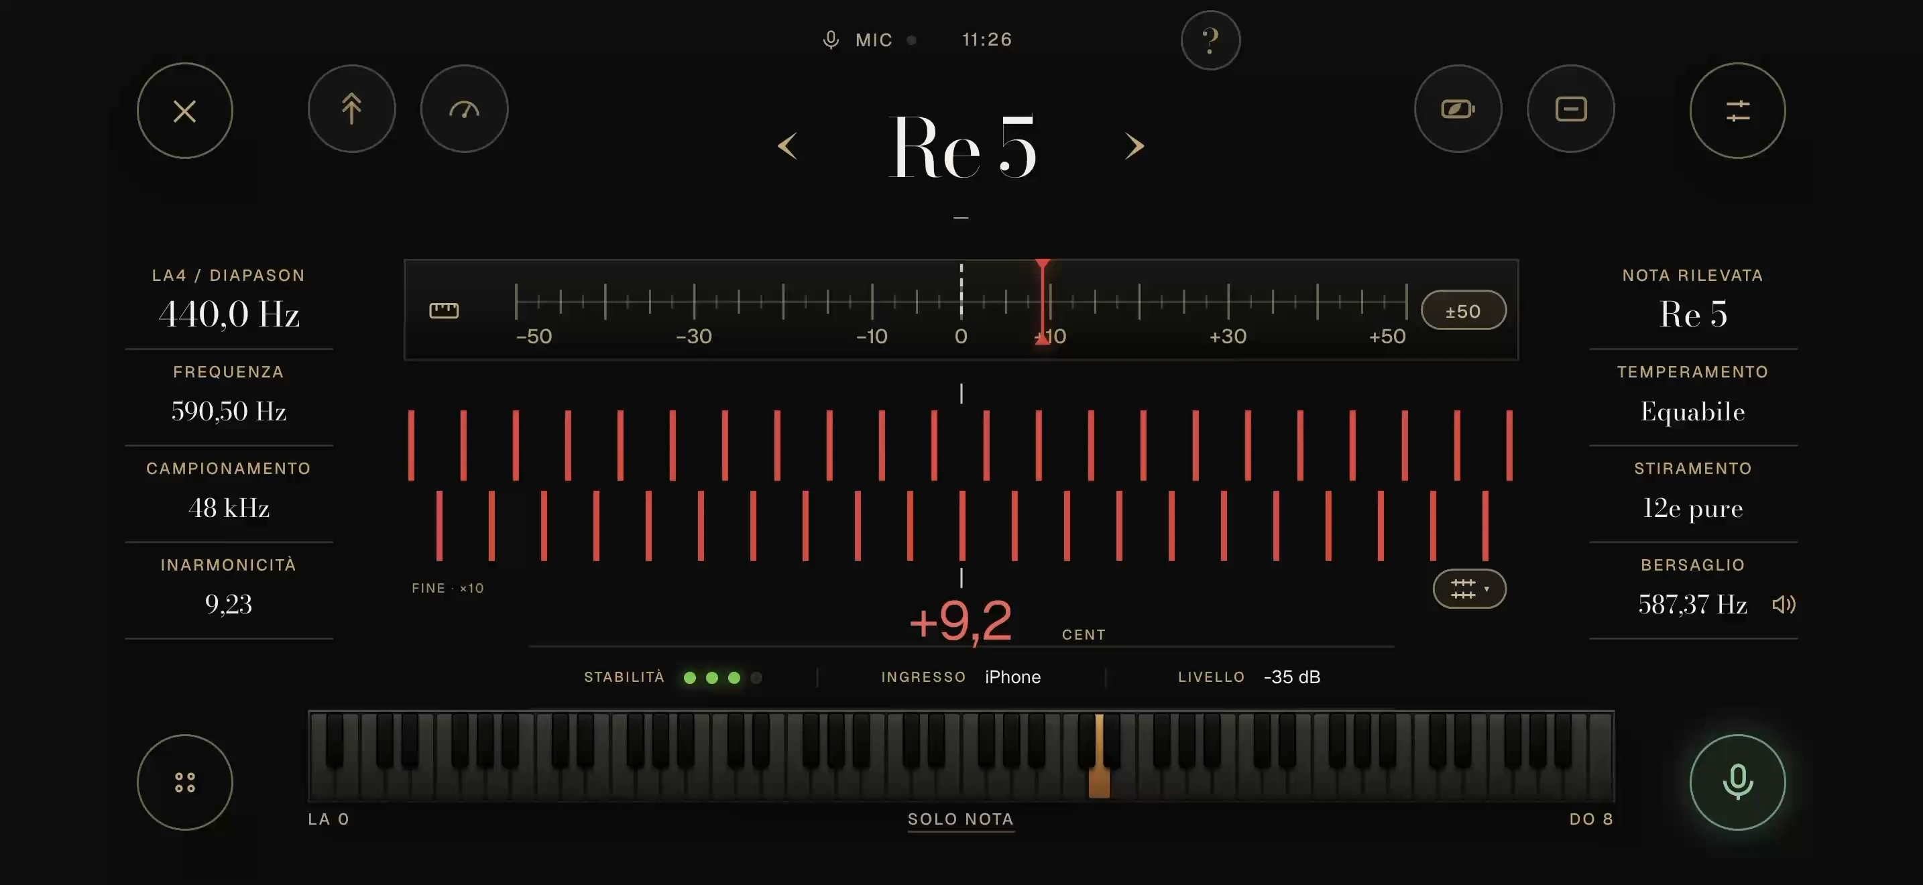The width and height of the screenshot is (1923, 885).
Task: Toggle the green microphone listen button
Action: tap(1737, 782)
